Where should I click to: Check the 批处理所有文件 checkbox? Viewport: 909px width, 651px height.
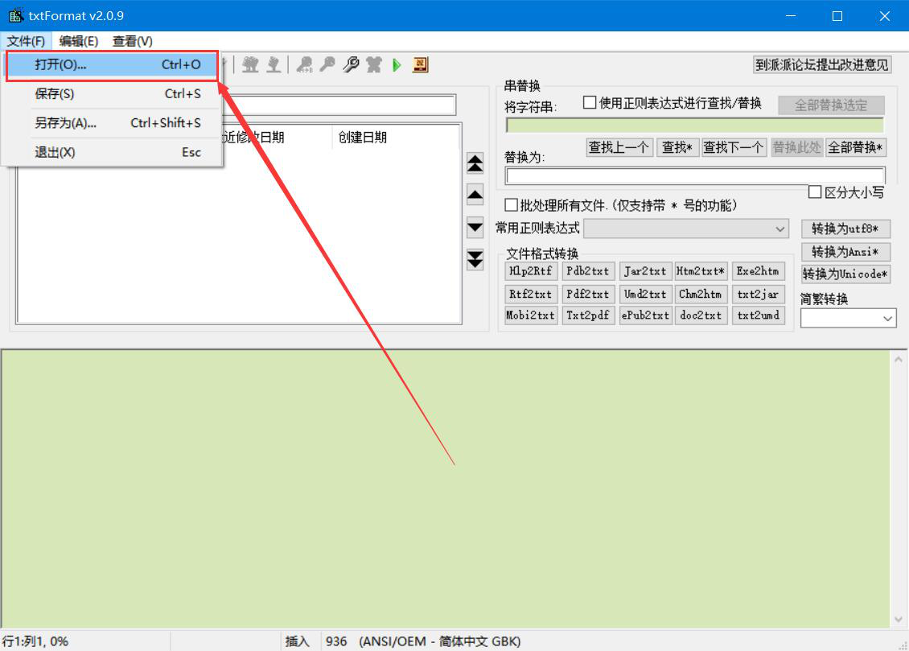tap(512, 204)
